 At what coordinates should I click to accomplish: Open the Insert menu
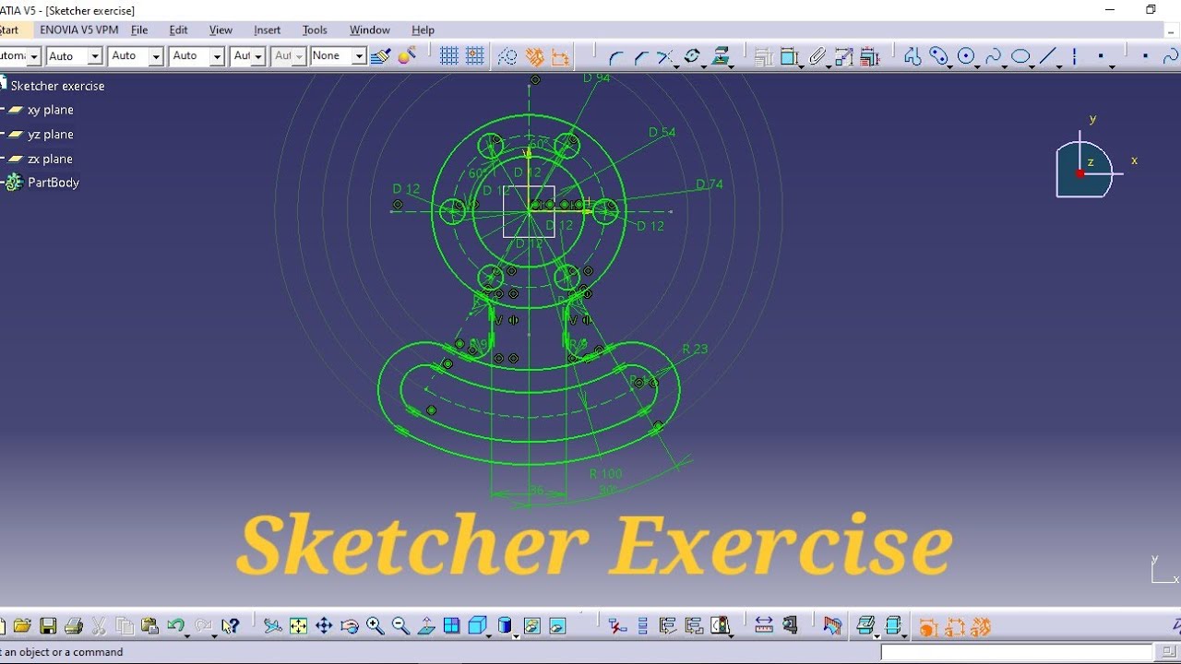[268, 30]
